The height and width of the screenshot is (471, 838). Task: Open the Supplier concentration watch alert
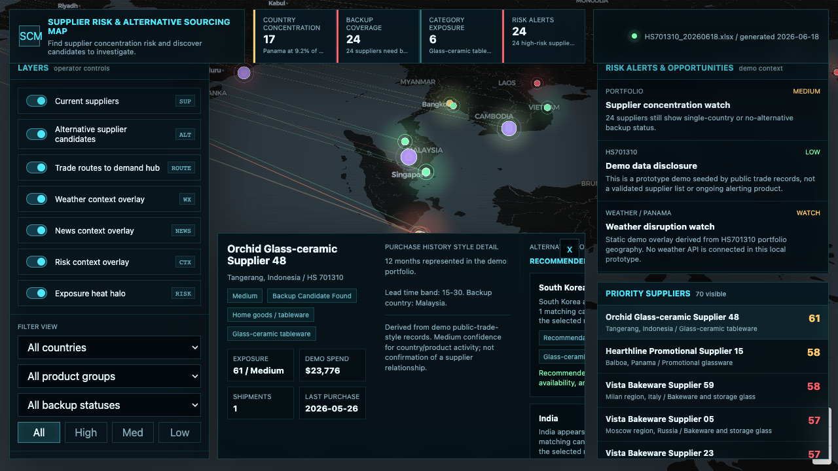(x=713, y=110)
